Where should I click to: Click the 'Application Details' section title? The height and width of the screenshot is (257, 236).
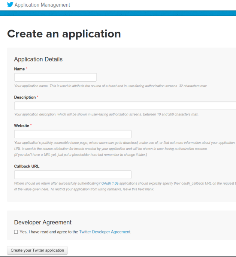coord(38,59)
